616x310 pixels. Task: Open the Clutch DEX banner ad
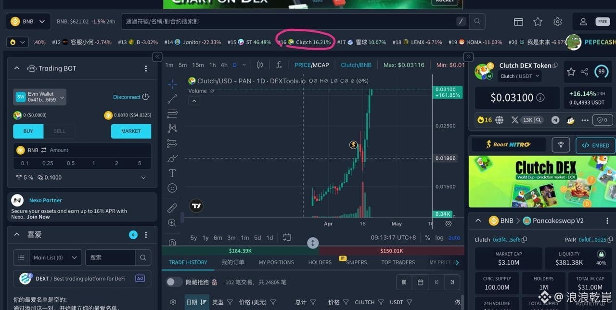tap(542, 181)
